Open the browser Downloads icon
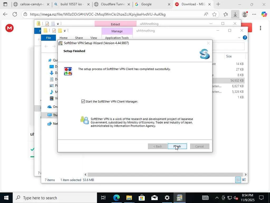The width and height of the screenshot is (270, 203). [x=235, y=14]
